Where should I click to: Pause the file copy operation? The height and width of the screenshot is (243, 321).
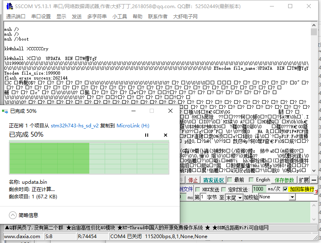click(x=146, y=135)
